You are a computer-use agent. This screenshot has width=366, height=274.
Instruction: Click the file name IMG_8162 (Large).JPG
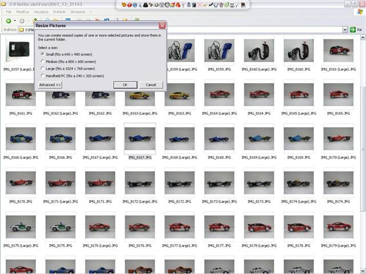click(61, 113)
